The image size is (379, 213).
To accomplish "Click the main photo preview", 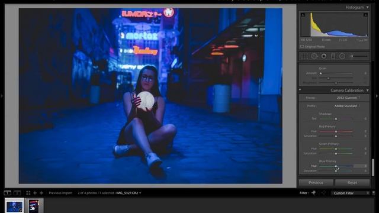I will 150,96.
